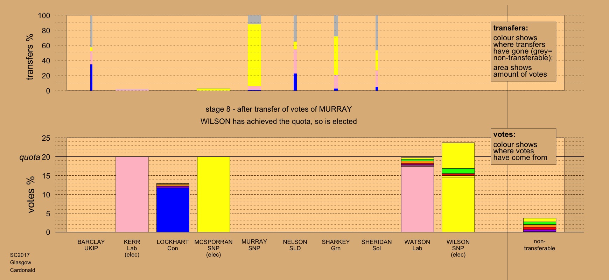Screen dimensions: 609x280
Task: Select the yellow MCSPORRAN SNP votes bar
Action: tap(213, 194)
